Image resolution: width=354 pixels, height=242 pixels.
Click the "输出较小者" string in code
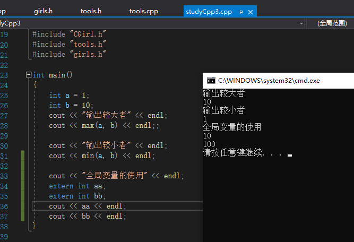(106, 145)
